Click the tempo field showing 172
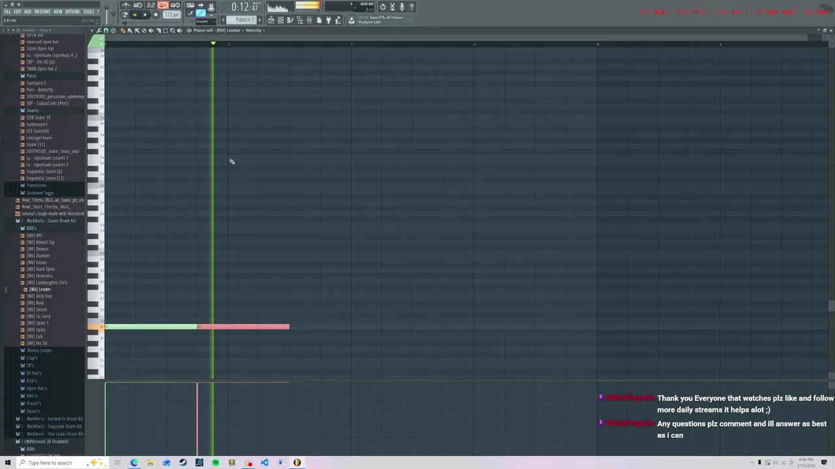Image resolution: width=835 pixels, height=469 pixels. click(x=172, y=15)
